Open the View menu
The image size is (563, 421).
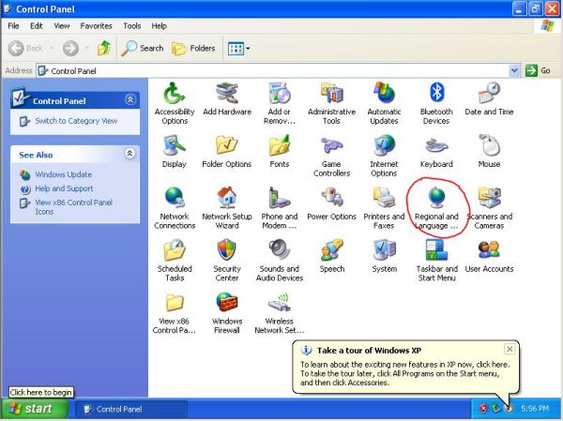pos(62,26)
